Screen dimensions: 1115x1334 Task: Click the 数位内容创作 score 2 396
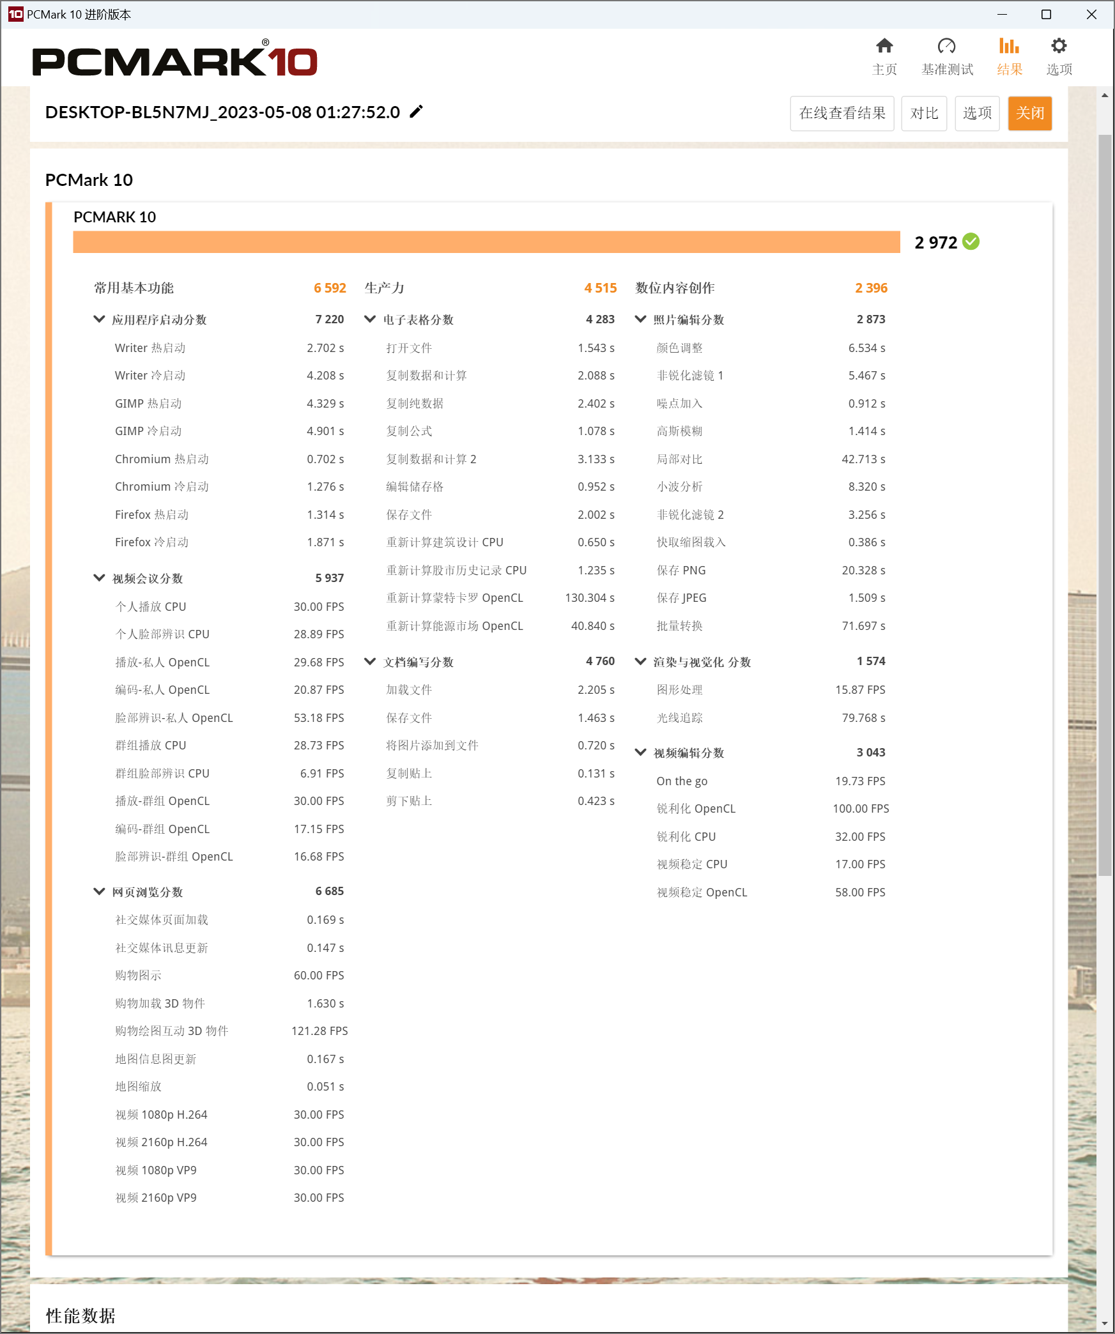pyautogui.click(x=871, y=287)
